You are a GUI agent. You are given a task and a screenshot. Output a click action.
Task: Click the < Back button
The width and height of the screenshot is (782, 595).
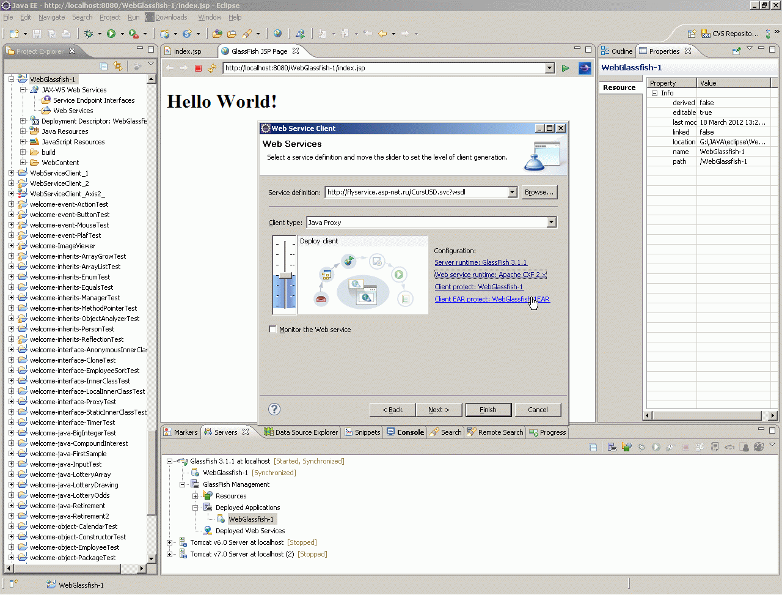click(393, 410)
